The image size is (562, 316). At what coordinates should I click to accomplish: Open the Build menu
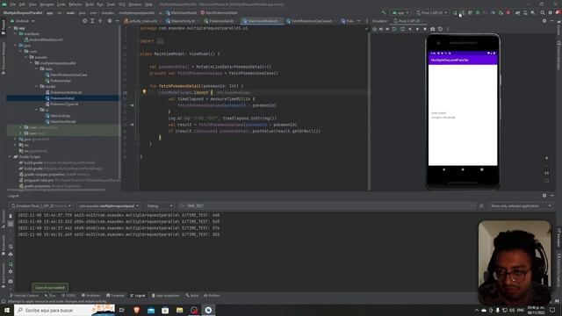click(90, 4)
